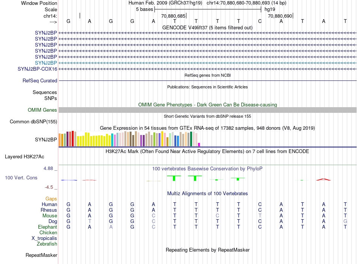Screen dimensions: 357x264
Task: Select the 100 Vert. Cons track label
Action: click(21, 178)
